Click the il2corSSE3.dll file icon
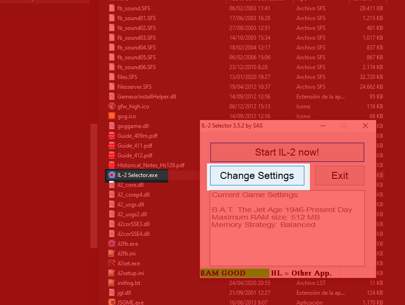 (x=111, y=224)
